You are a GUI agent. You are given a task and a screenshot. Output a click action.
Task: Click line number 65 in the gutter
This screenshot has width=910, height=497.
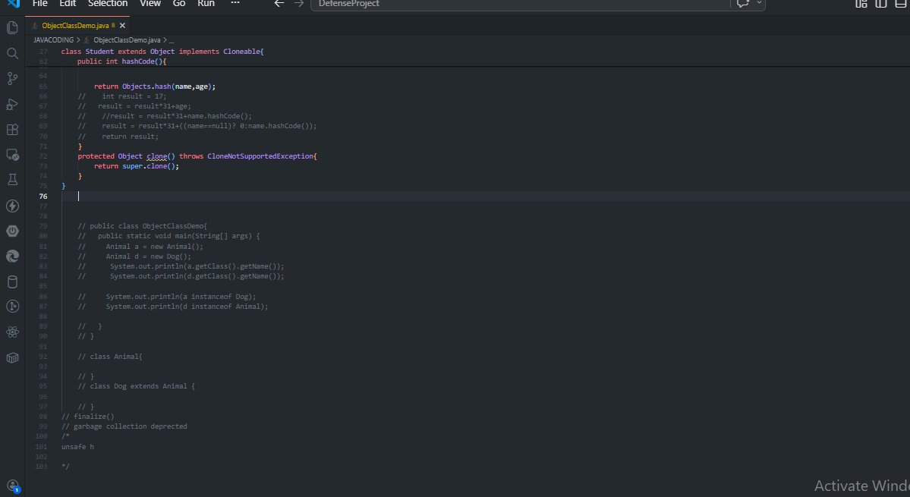click(x=43, y=87)
